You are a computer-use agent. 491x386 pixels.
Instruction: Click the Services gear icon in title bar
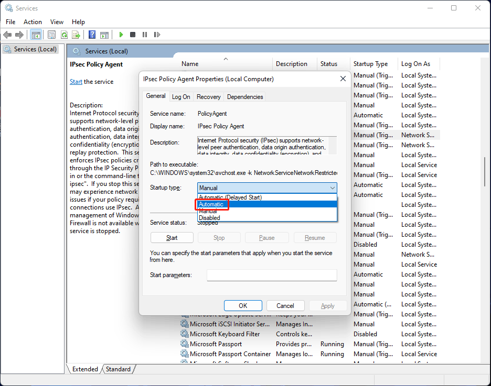point(9,8)
